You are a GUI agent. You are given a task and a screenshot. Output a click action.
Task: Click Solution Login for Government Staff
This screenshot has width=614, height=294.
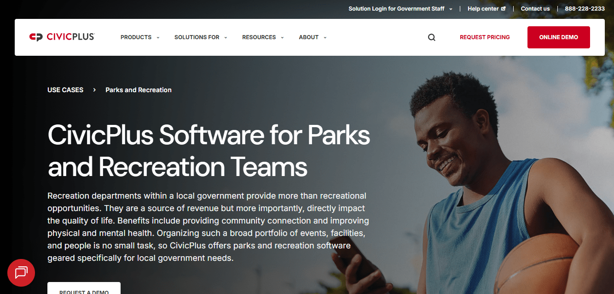(x=396, y=9)
